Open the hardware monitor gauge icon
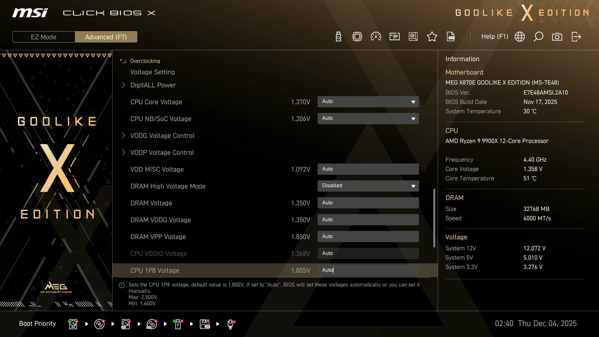 coord(375,37)
